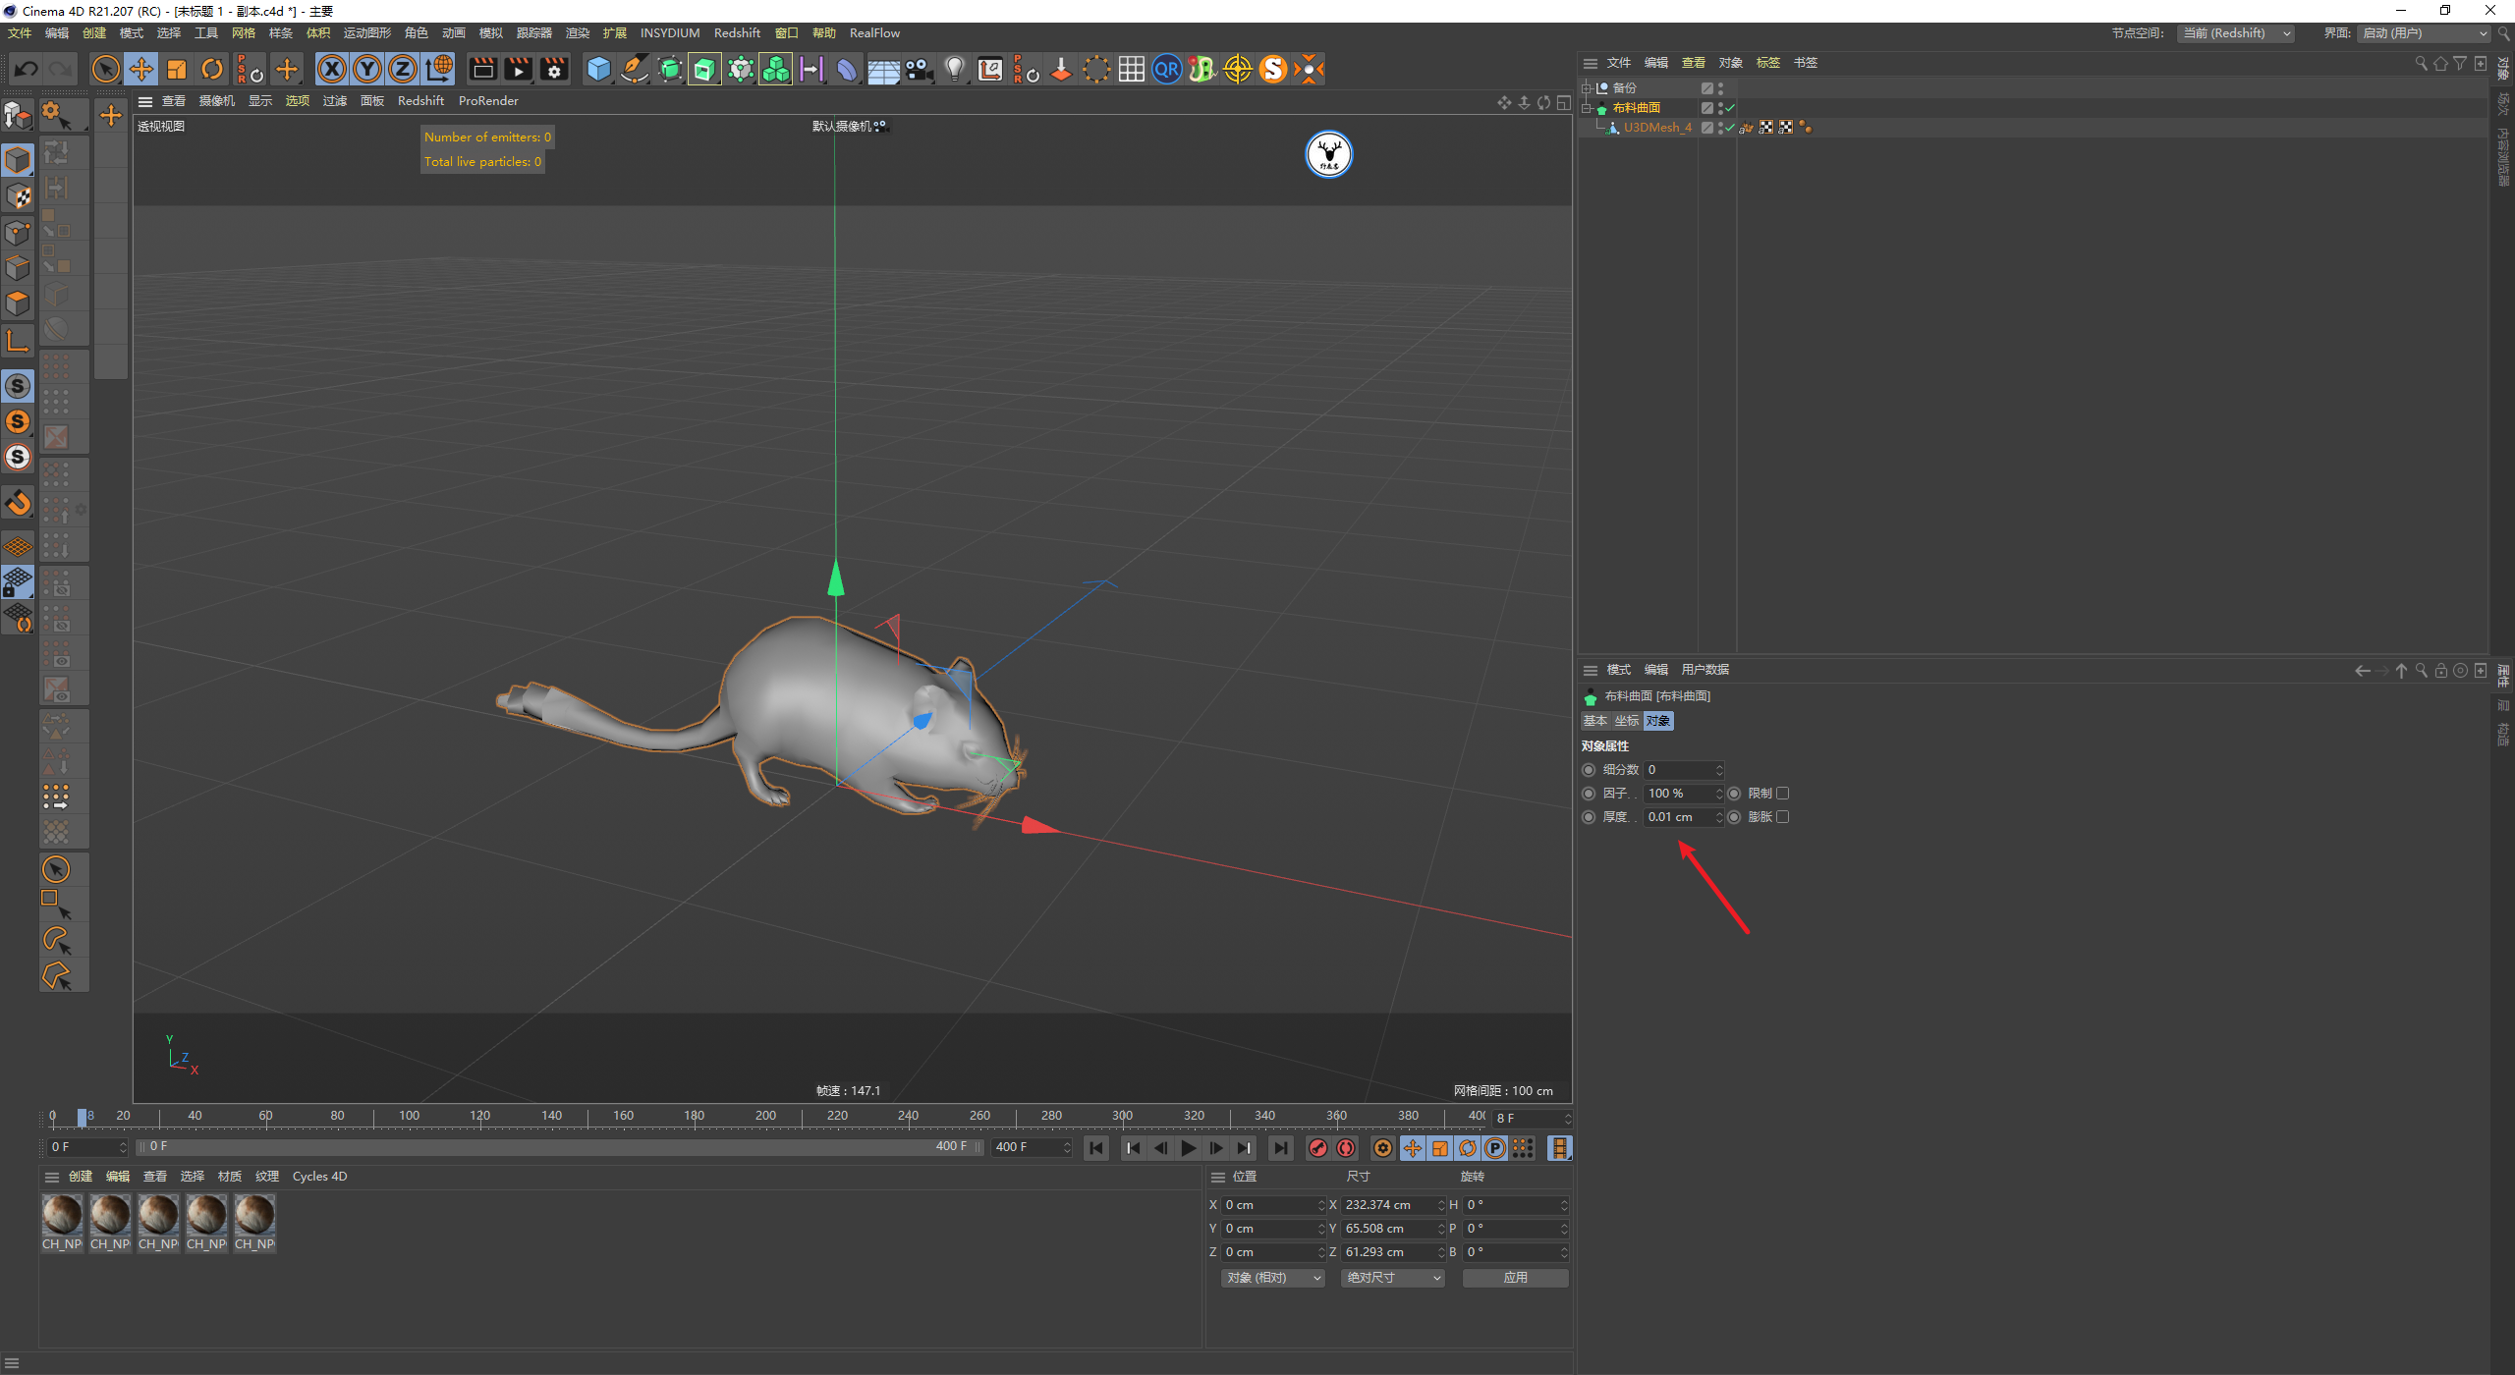The height and width of the screenshot is (1375, 2515).
Task: Enable the 限制 checkbox
Action: (1782, 794)
